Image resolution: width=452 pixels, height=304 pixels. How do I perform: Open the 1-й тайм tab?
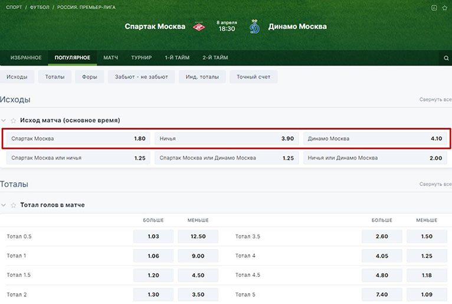177,58
